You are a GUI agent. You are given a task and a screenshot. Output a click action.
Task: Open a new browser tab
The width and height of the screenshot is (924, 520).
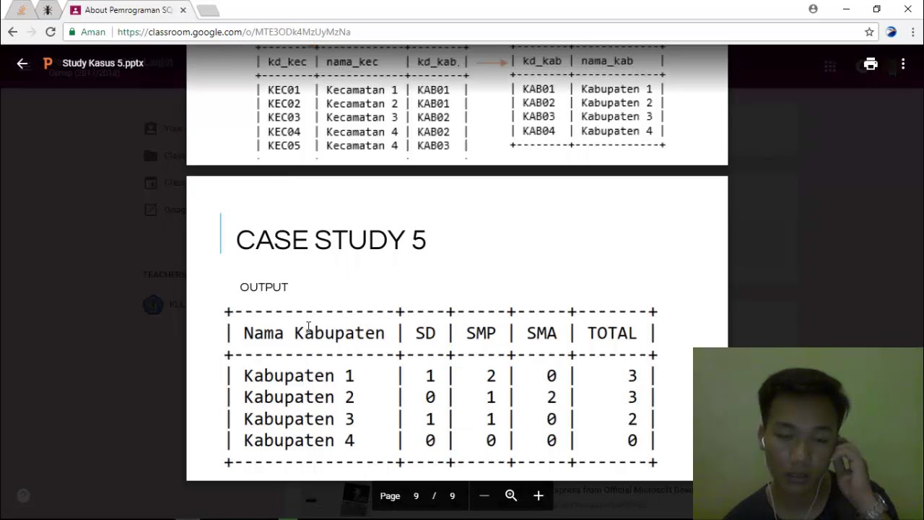point(208,10)
